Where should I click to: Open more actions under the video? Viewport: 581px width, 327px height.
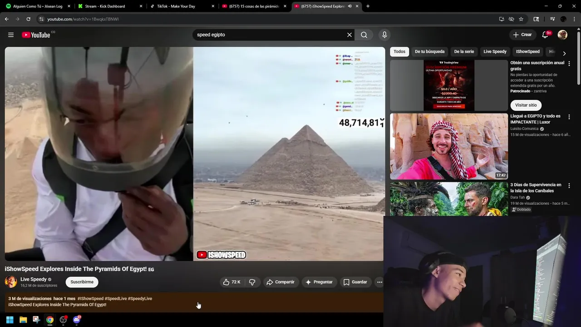point(379,282)
